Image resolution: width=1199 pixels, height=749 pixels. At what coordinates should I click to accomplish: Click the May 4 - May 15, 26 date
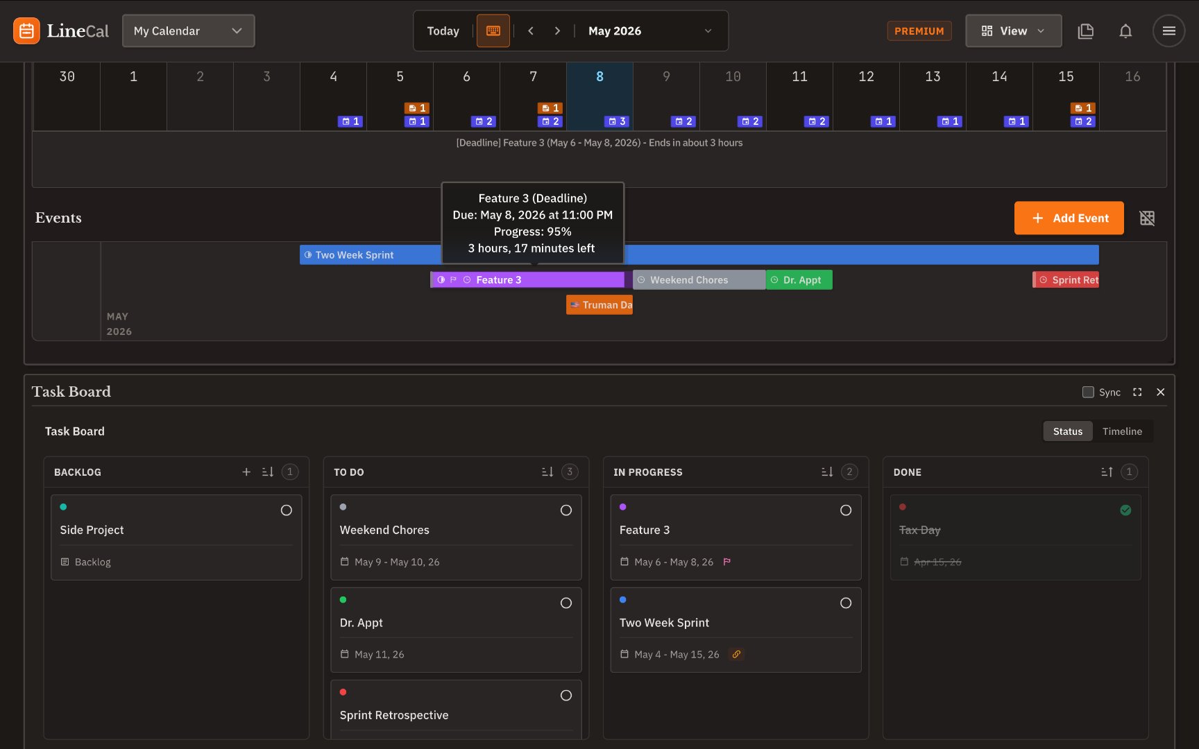677,654
